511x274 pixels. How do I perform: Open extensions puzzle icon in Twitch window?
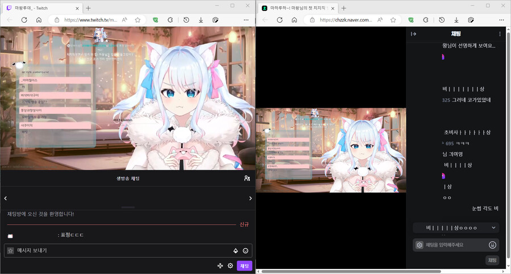tap(170, 20)
